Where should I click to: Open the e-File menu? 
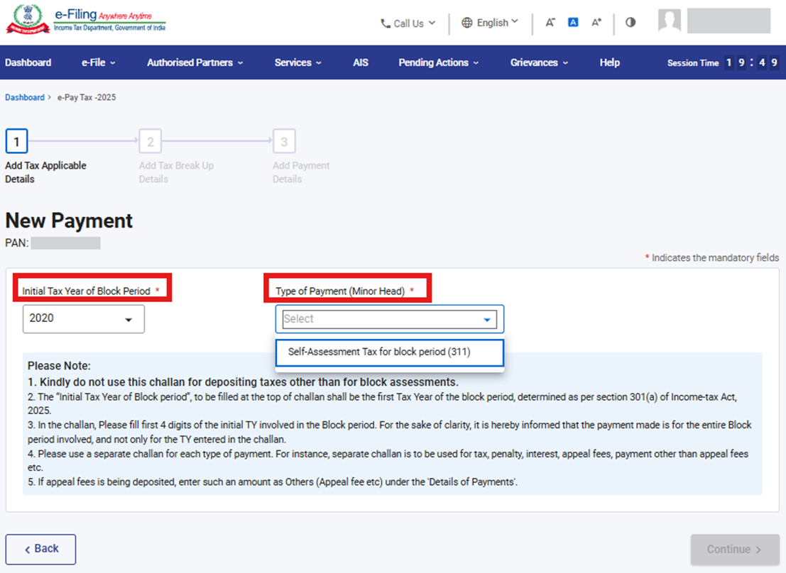pos(98,62)
